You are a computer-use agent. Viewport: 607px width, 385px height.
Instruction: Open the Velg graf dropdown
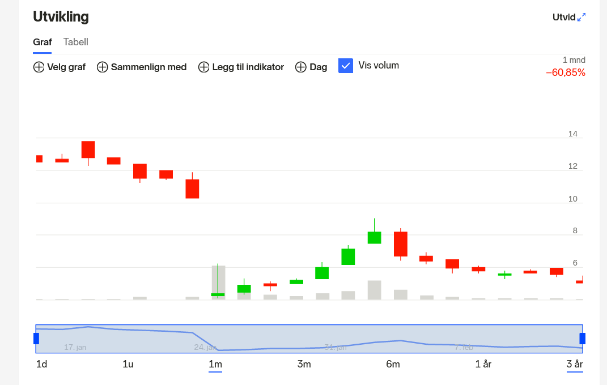click(x=66, y=67)
